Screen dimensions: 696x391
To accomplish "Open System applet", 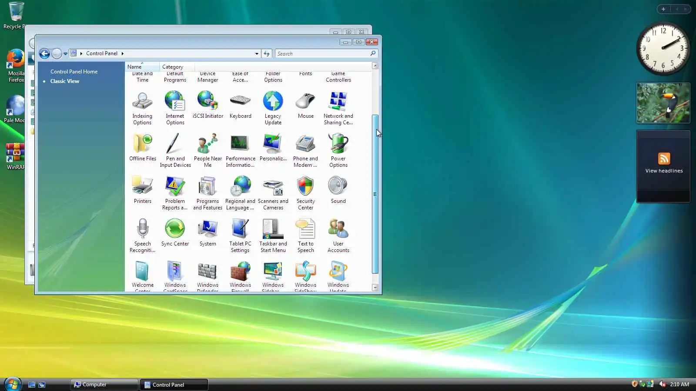I will coord(208,233).
